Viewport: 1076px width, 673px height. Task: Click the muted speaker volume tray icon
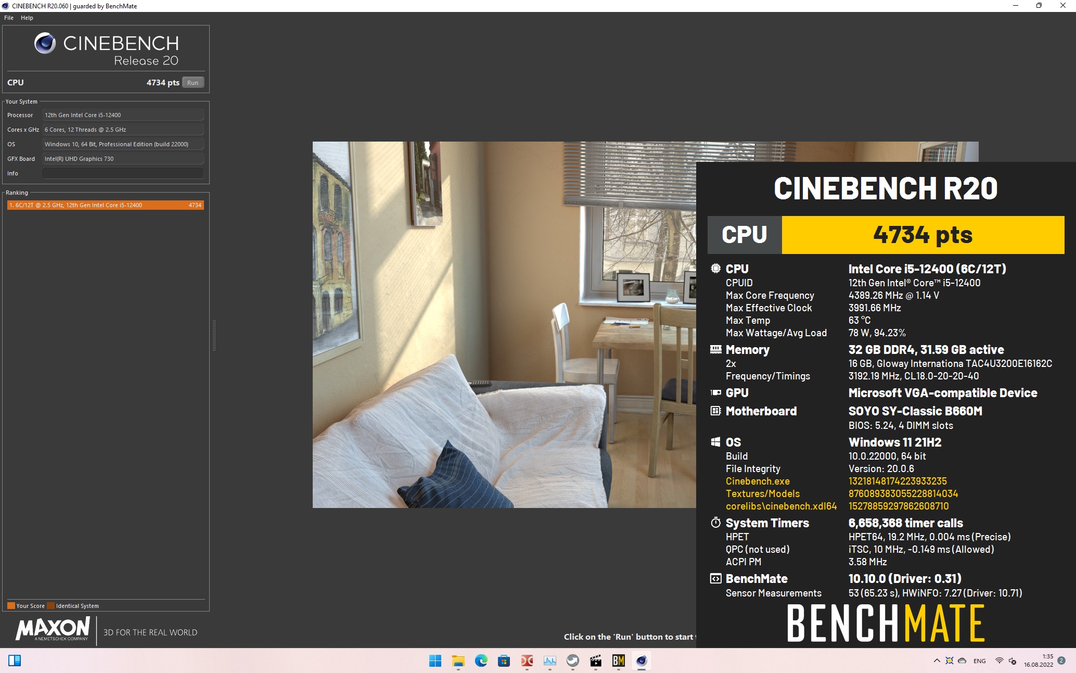tap(1013, 661)
